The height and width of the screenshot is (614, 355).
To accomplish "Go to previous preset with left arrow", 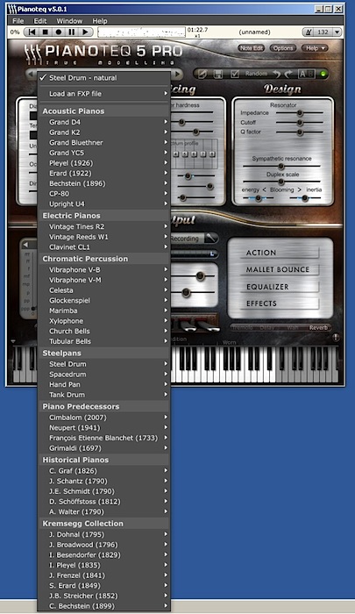I will coord(31,74).
